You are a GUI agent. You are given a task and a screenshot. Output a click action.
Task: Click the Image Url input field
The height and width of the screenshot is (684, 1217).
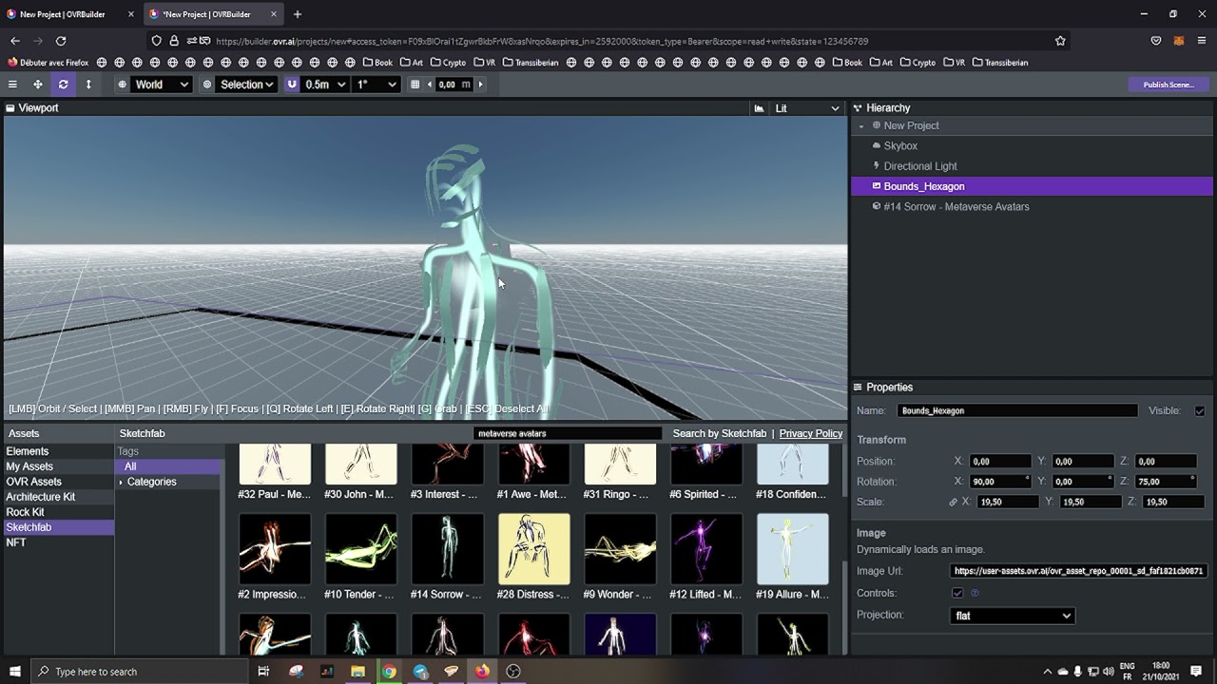coord(1079,571)
